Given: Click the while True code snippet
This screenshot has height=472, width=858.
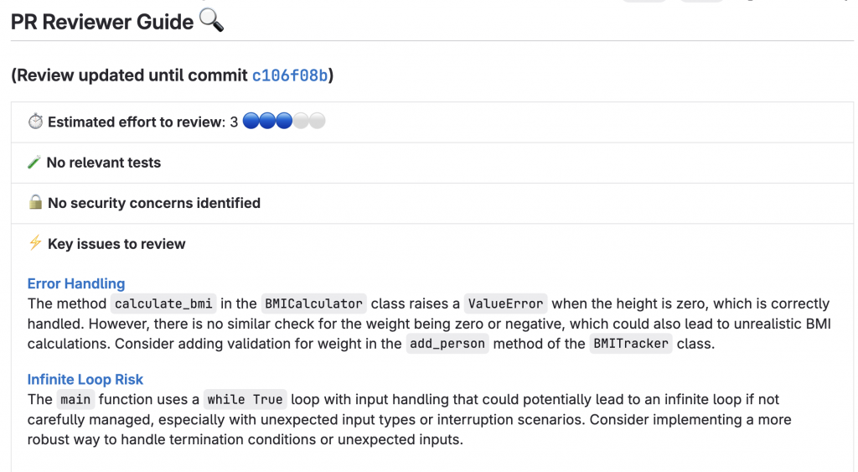Looking at the screenshot, I should pos(246,399).
